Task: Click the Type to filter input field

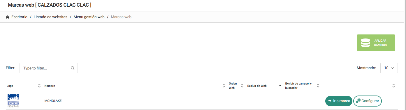Action: pyautogui.click(x=49, y=68)
